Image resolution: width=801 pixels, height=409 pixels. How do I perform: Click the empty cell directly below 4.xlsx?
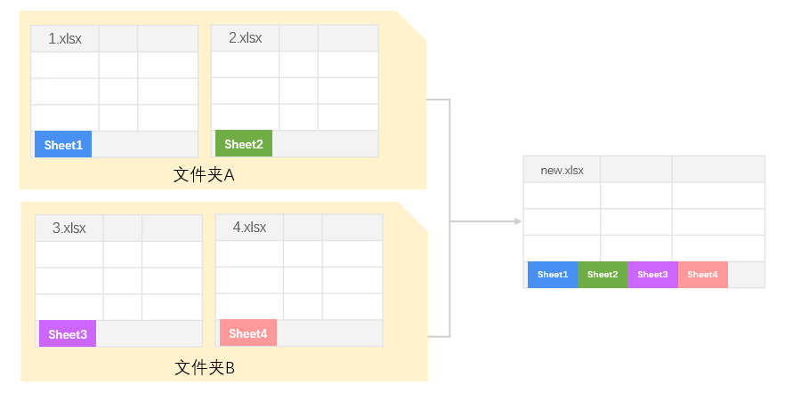249,254
